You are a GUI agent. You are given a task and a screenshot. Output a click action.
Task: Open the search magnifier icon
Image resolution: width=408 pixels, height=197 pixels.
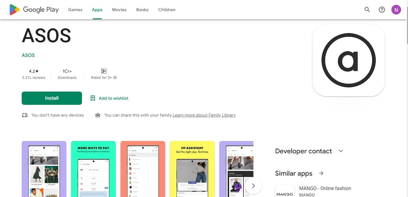[367, 10]
